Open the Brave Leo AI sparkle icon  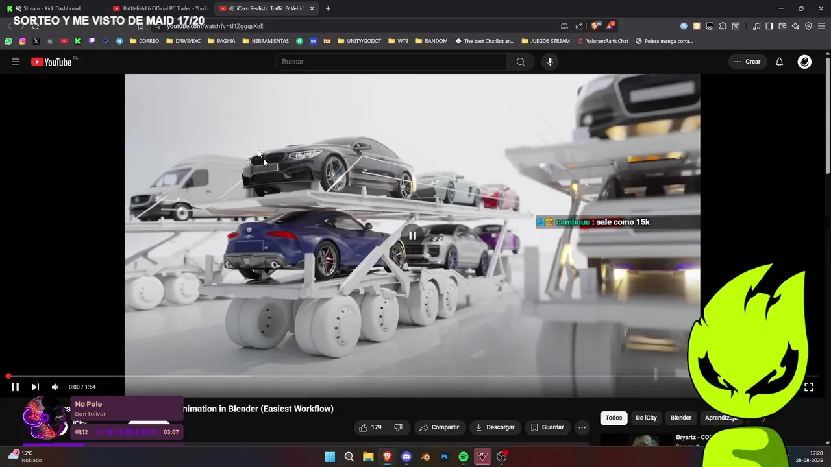point(795,26)
